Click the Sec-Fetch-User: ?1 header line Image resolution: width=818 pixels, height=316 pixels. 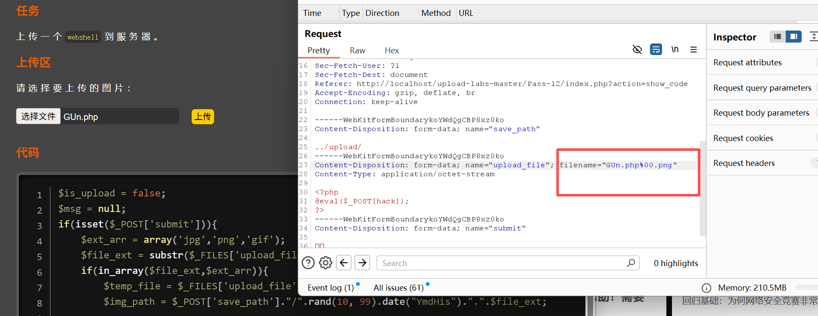[x=357, y=66]
